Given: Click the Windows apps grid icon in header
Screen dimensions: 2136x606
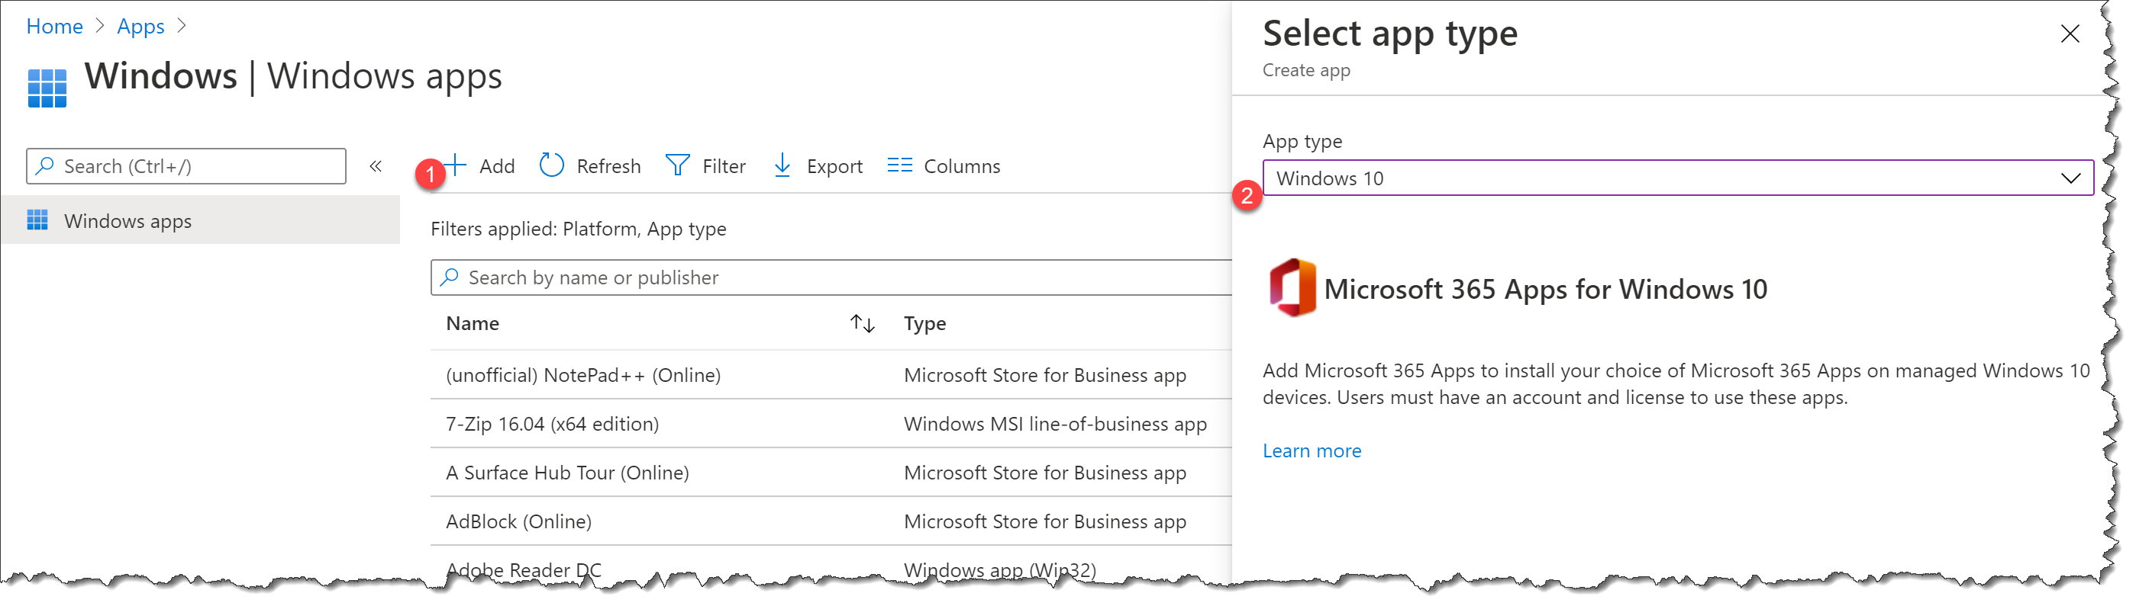Looking at the screenshot, I should pyautogui.click(x=47, y=88).
